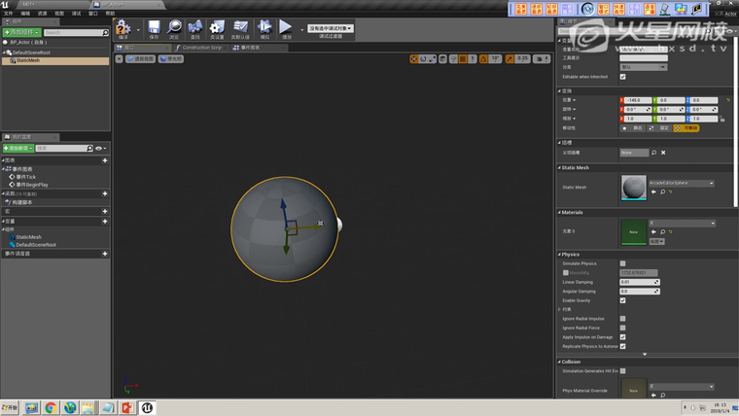The height and width of the screenshot is (416, 739).
Task: Open PowerPoint from the Windows taskbar
Action: 126,407
